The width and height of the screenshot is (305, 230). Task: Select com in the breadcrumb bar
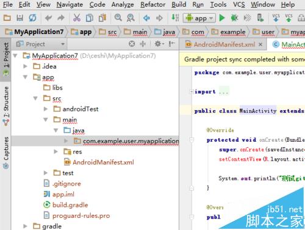click(193, 32)
